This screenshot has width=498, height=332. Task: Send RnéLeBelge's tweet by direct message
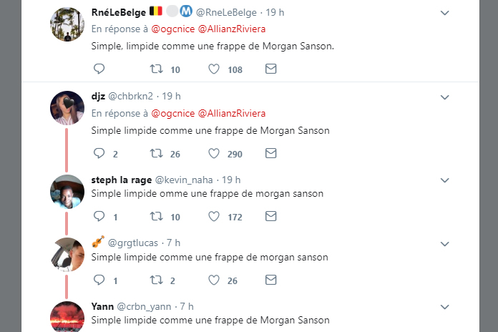pos(271,69)
